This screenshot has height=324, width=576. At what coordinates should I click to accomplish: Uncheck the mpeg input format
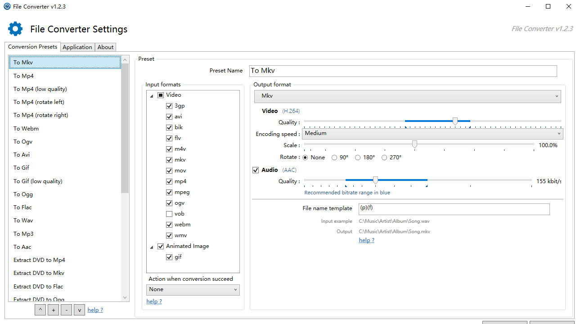pyautogui.click(x=169, y=192)
